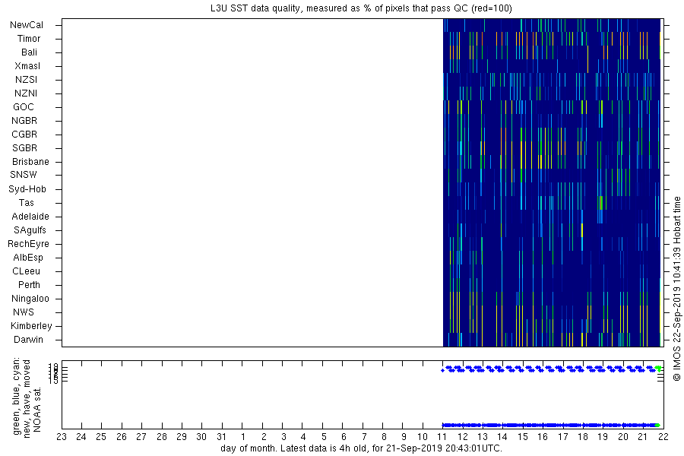Click the SNSW row label
The image size is (684, 456).
pyautogui.click(x=24, y=175)
